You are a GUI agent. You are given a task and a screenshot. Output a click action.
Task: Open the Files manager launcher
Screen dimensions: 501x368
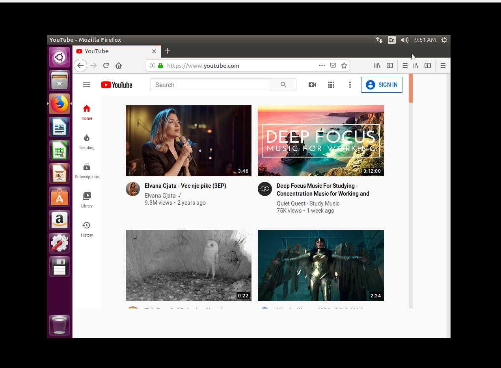(60, 81)
